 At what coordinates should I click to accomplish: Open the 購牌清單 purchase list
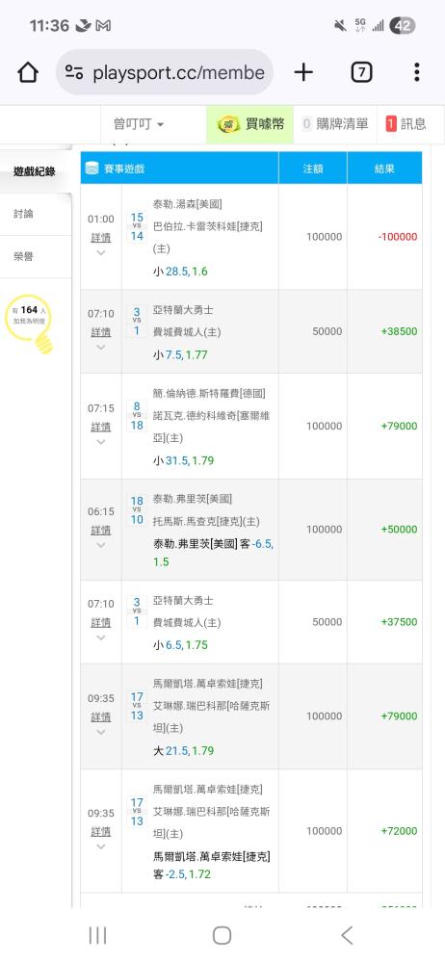click(x=335, y=124)
